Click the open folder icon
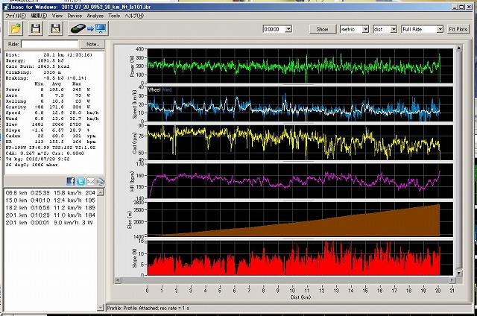The height and width of the screenshot is (316, 477). point(16,28)
